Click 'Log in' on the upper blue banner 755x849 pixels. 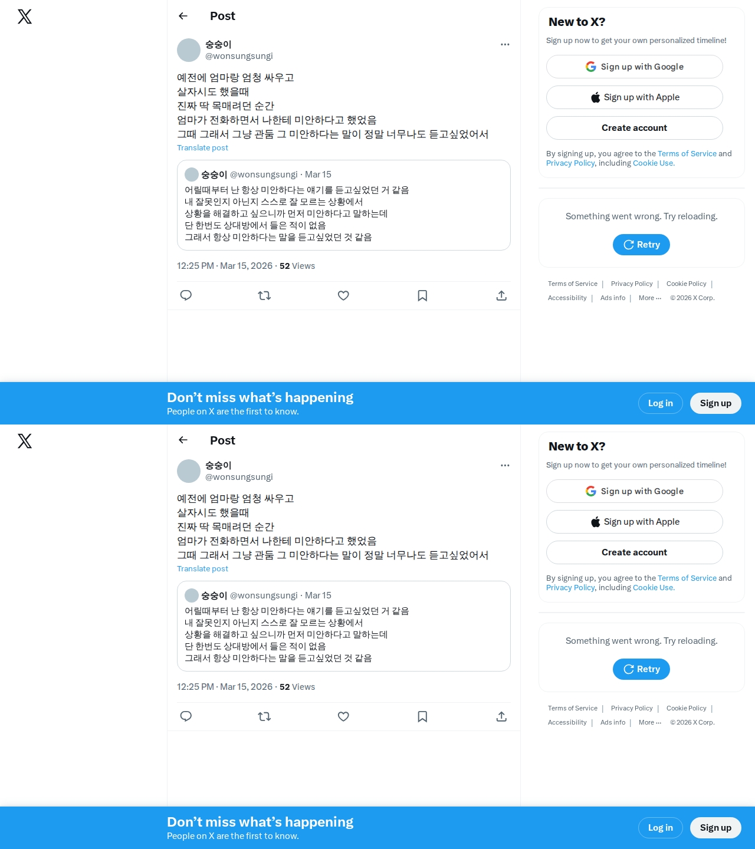(661, 403)
